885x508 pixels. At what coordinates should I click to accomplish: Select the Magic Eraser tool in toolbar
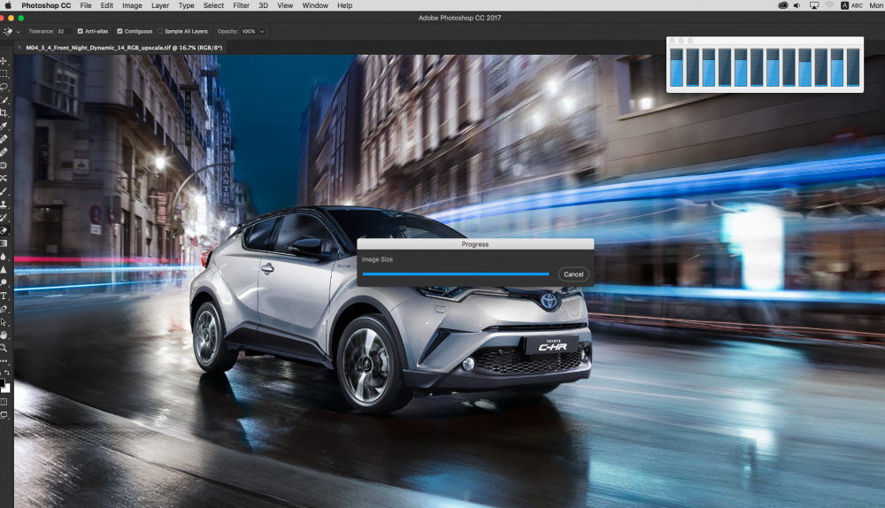click(4, 230)
